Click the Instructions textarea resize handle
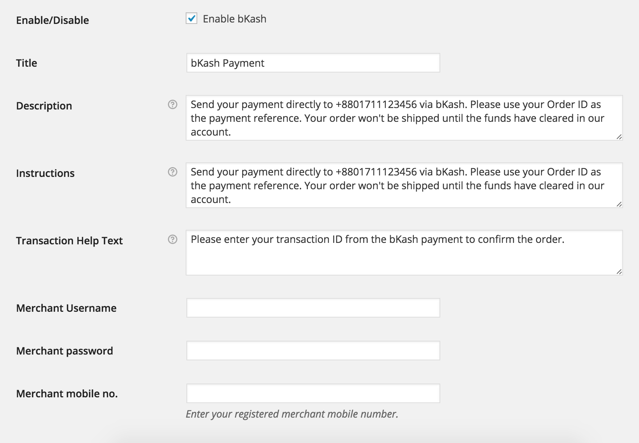The image size is (639, 443). pyautogui.click(x=619, y=204)
